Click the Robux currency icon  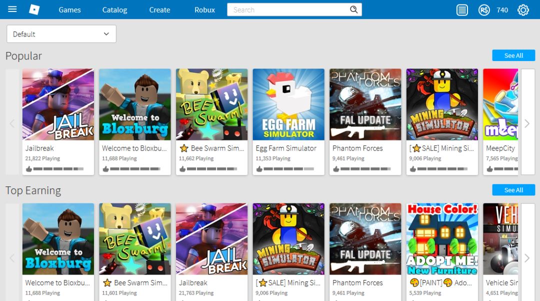point(484,10)
